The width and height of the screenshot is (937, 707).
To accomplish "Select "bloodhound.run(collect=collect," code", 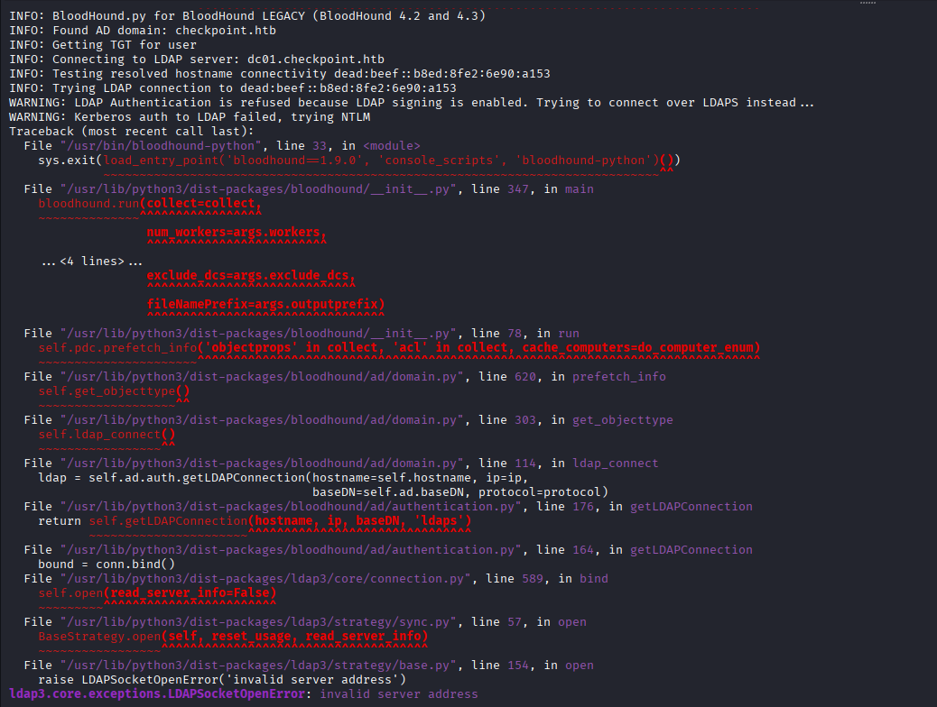I will (150, 204).
